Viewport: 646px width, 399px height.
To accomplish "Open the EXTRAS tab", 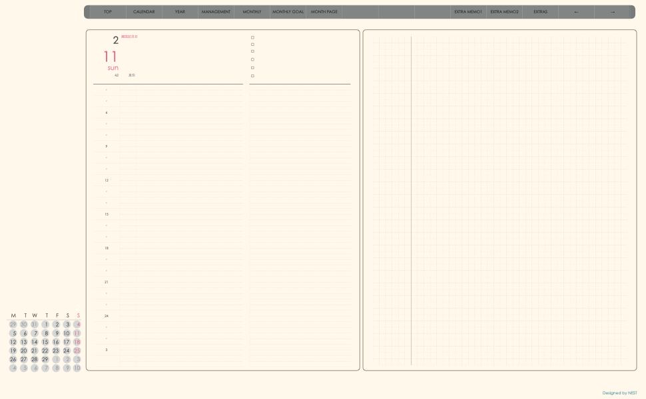I will (x=541, y=12).
